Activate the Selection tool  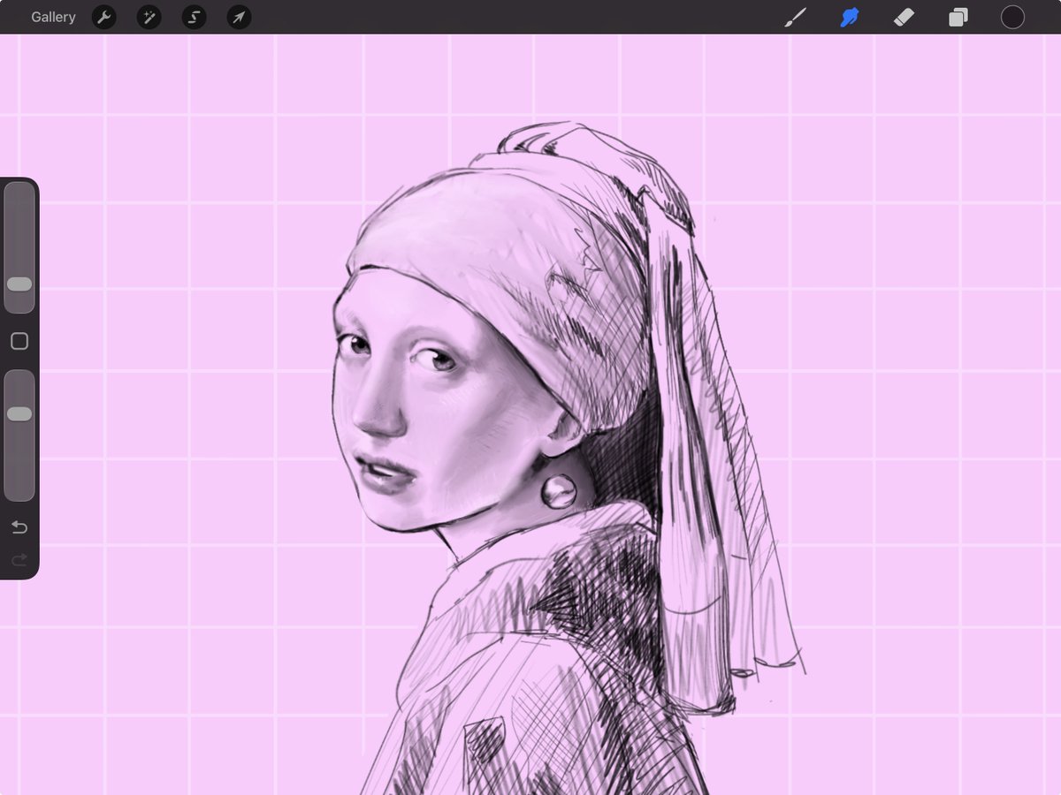tap(194, 17)
